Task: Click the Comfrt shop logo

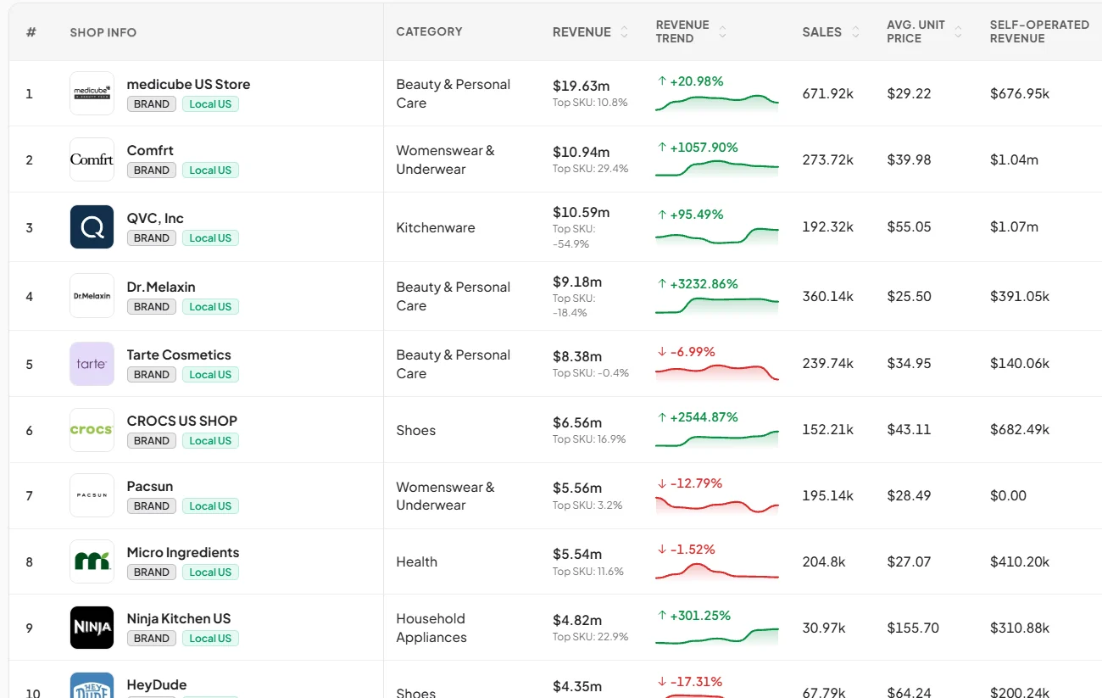Action: 92,159
